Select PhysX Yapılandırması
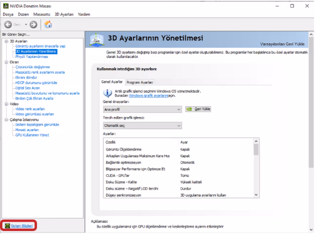This screenshot has height=234, width=315. pyautogui.click(x=32, y=57)
